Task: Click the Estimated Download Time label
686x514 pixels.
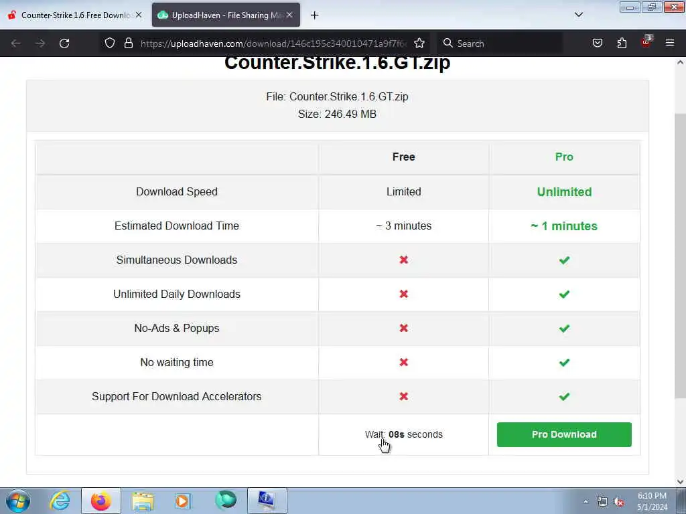Action: click(x=177, y=226)
